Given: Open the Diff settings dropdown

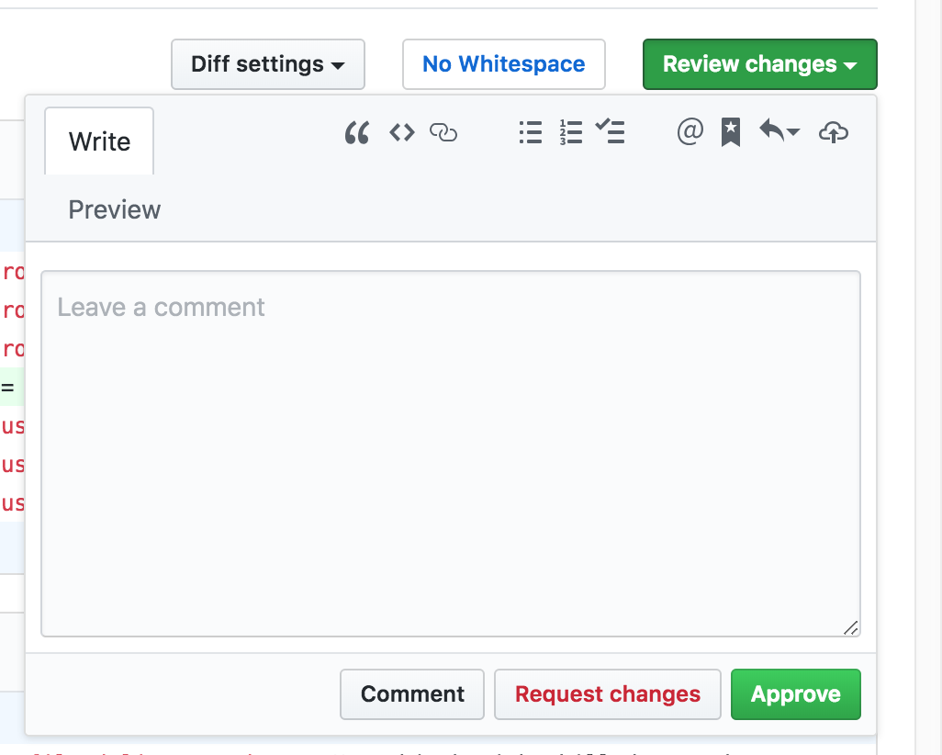Looking at the screenshot, I should [268, 64].
